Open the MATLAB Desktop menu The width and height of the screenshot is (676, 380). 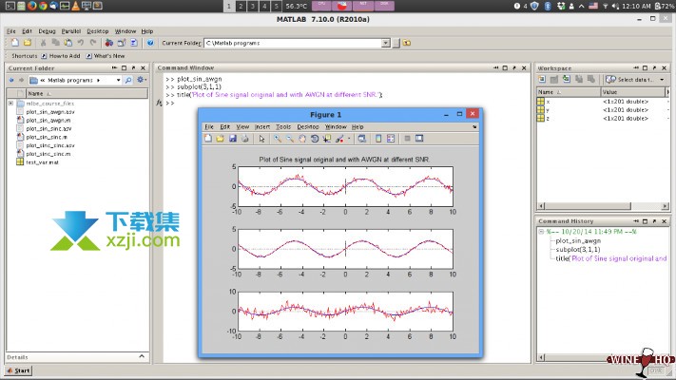click(x=98, y=31)
